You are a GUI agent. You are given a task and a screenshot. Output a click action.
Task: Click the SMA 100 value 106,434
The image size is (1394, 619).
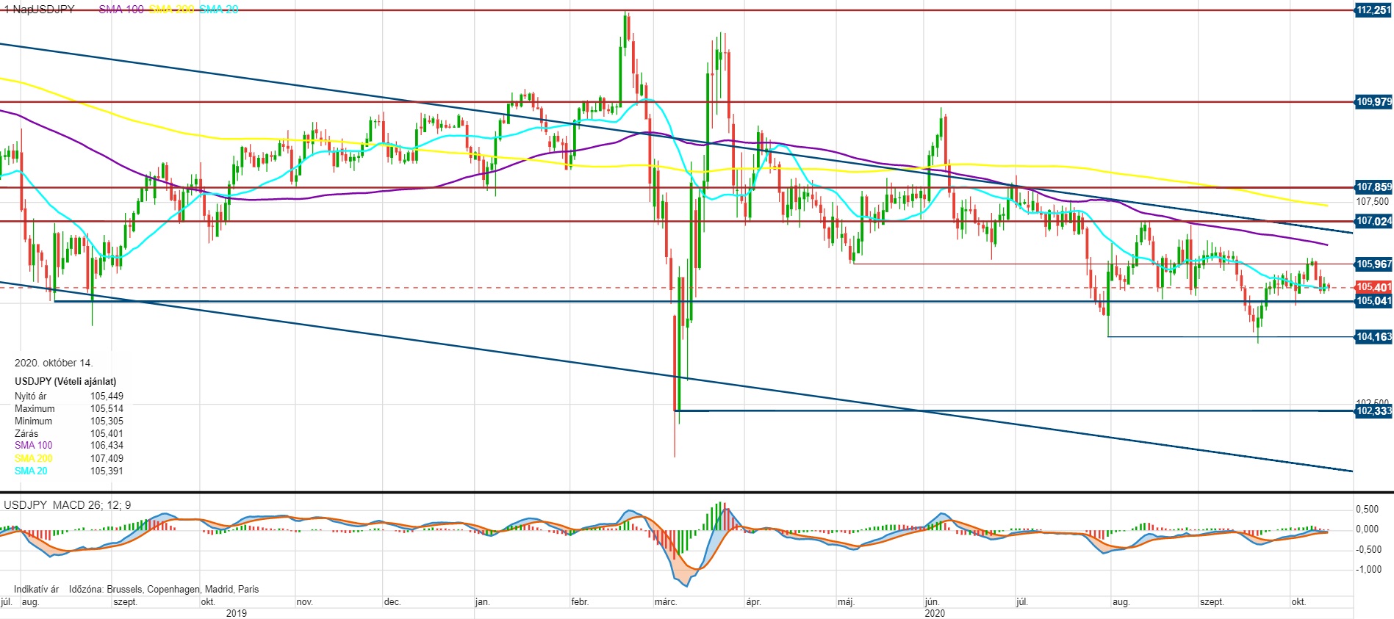click(107, 446)
